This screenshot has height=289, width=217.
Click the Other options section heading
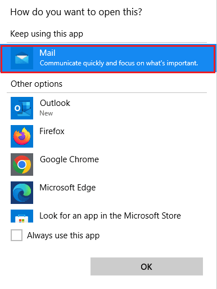click(37, 84)
